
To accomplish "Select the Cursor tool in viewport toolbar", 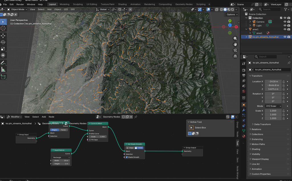I will pyautogui.click(x=3, y=28).
